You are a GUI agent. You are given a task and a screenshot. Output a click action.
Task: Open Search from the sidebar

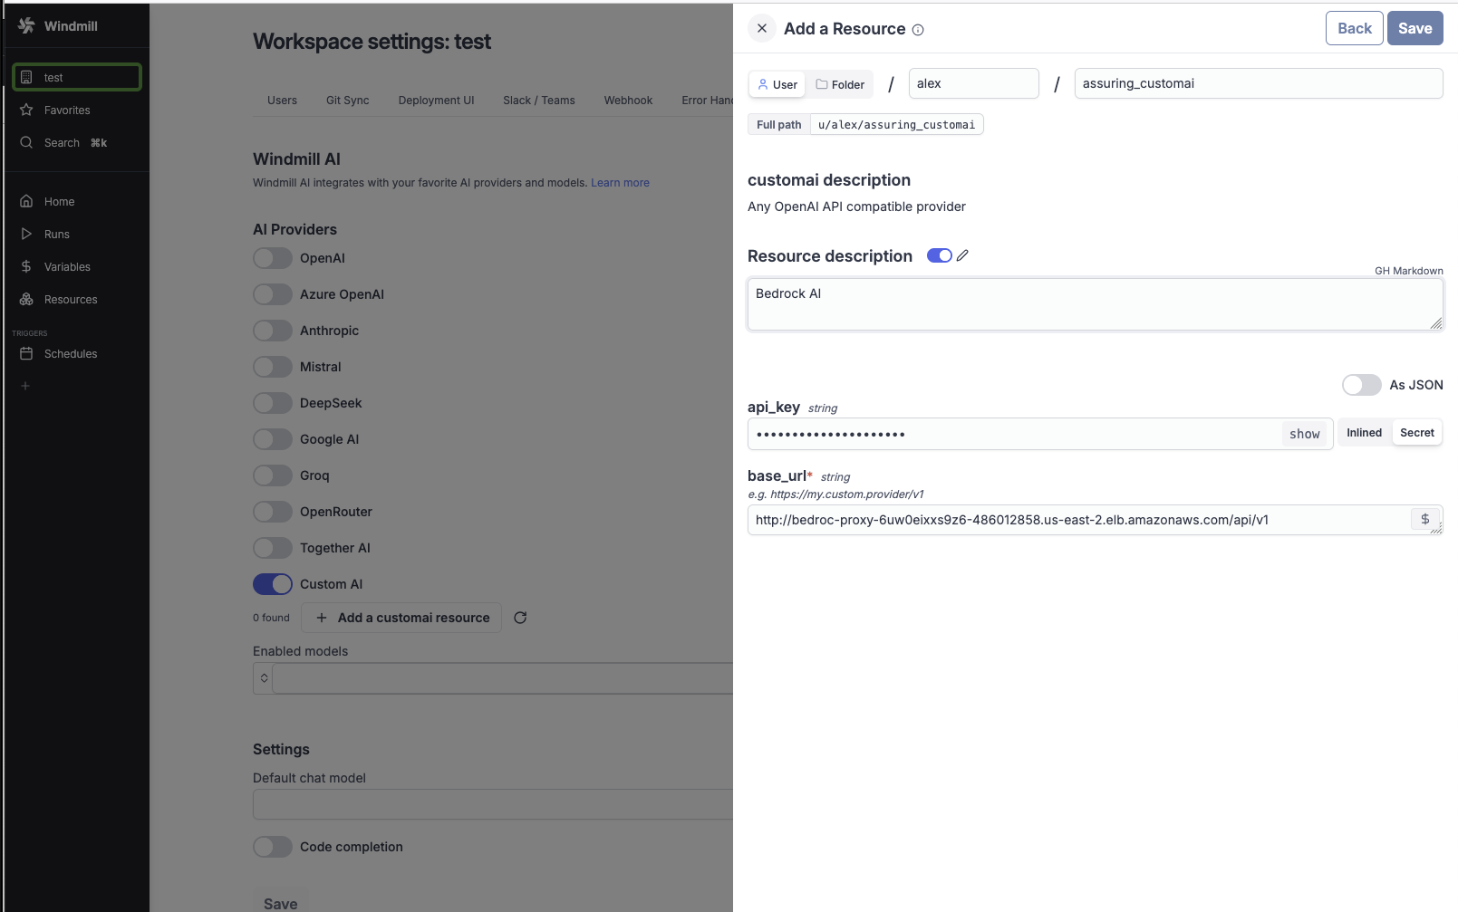coord(61,142)
